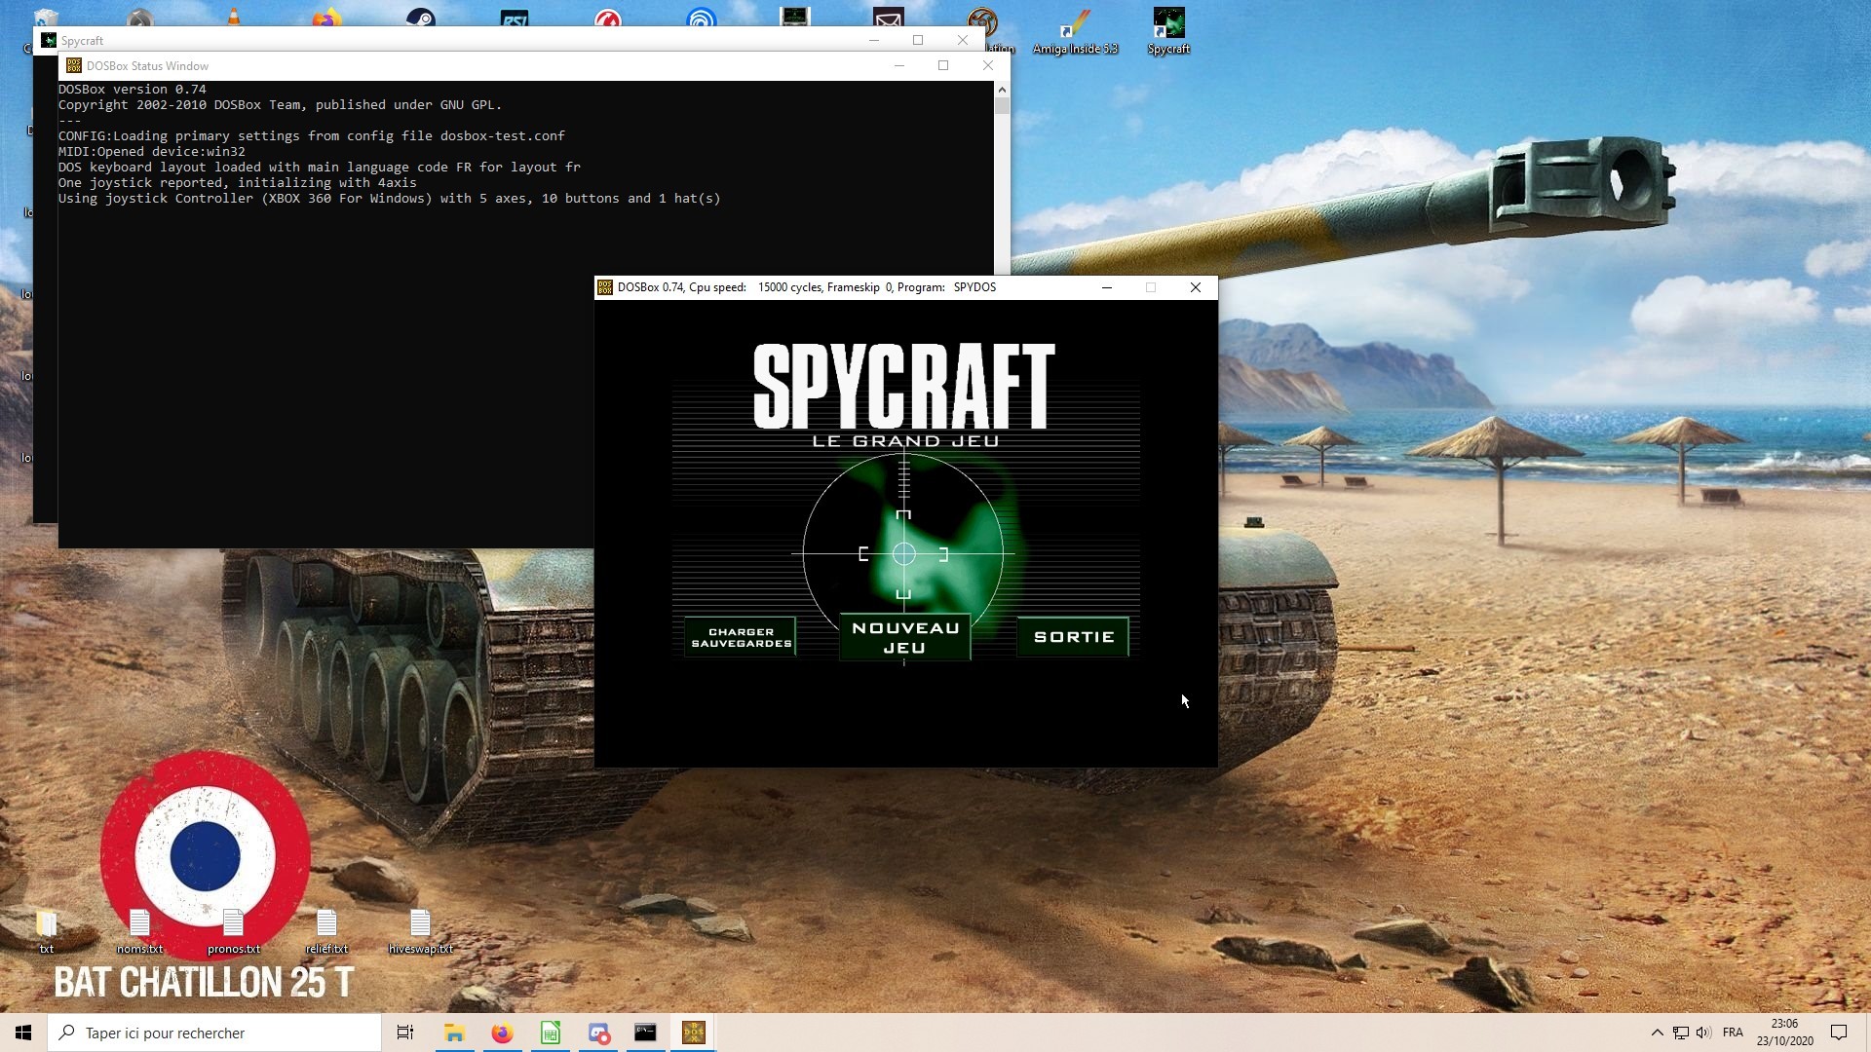Open Discord from the taskbar
The height and width of the screenshot is (1052, 1871).
coord(597,1033)
